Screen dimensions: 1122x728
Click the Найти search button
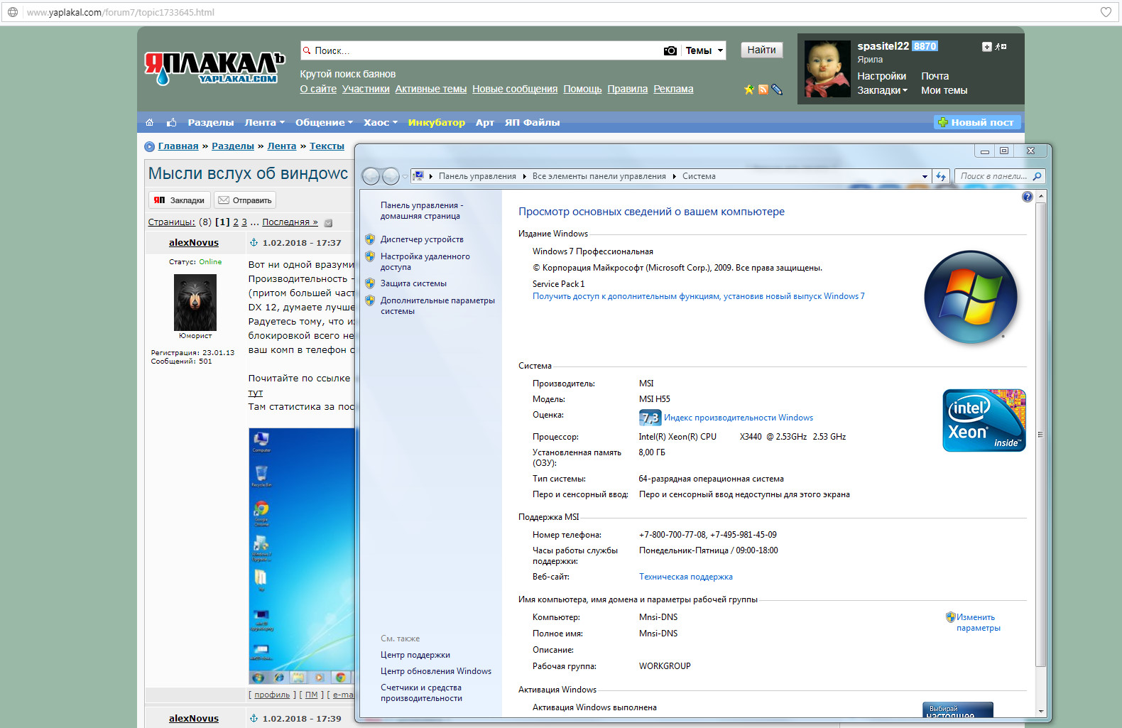coord(761,50)
